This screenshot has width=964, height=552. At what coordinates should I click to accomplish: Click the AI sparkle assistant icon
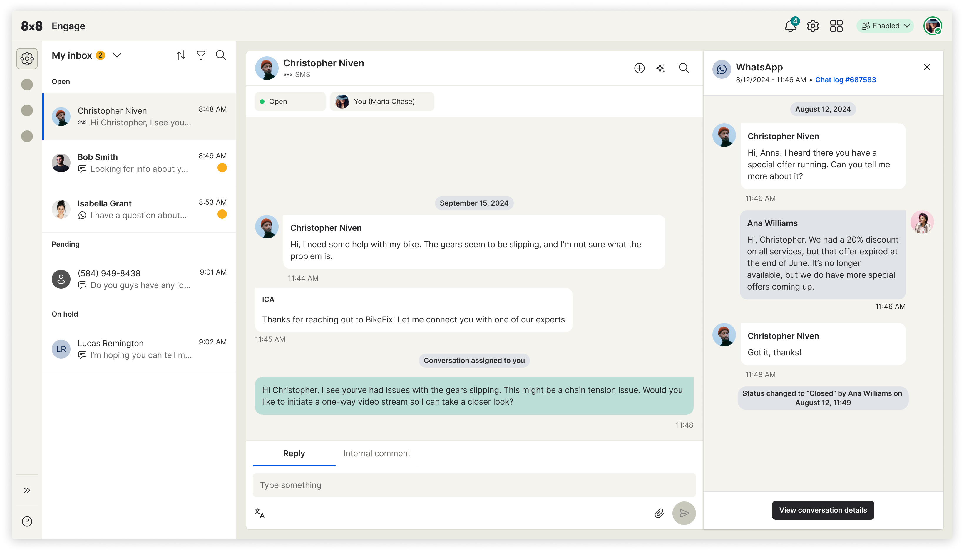(660, 68)
